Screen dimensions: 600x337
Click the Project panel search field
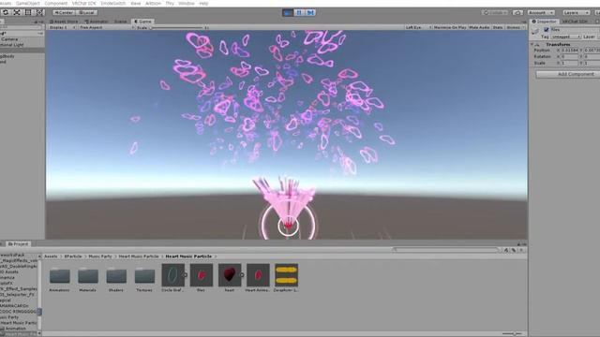click(446, 250)
